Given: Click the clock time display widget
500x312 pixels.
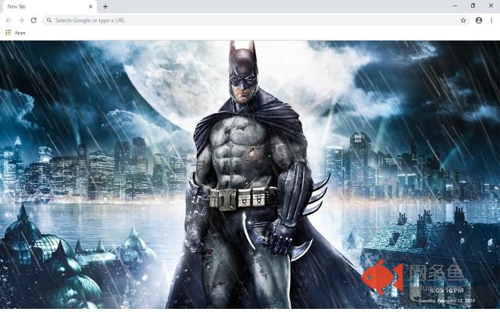Looking at the screenshot, I should coord(446,290).
